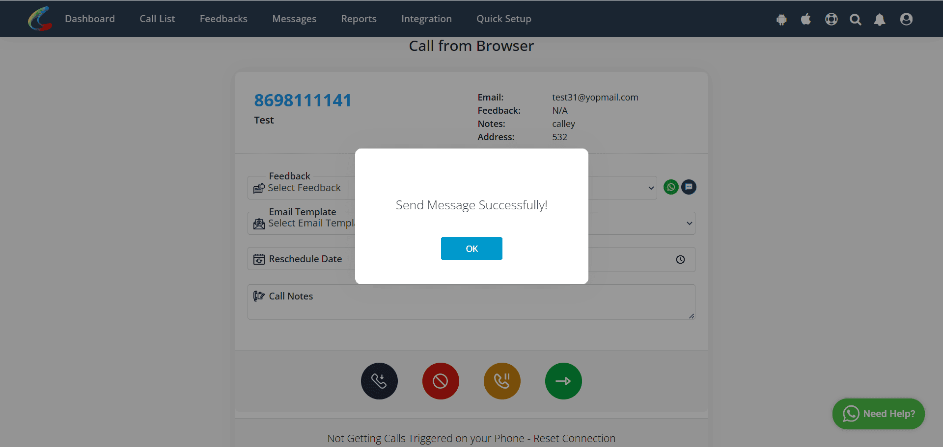Open the Reschedule Date clock picker
The image size is (943, 447).
click(680, 260)
